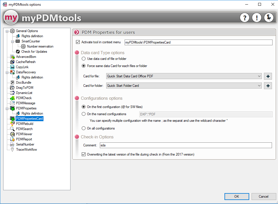Select PDMViewer in the tree
This screenshot has height=204, width=278.
pos(24,134)
